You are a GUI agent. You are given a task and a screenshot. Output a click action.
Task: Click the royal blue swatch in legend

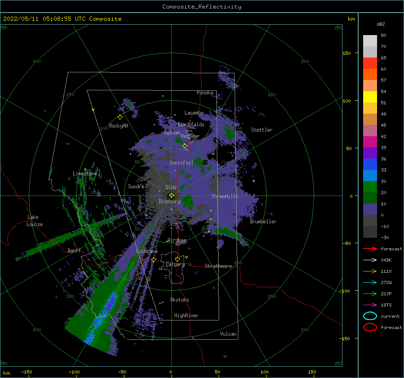pos(370,164)
